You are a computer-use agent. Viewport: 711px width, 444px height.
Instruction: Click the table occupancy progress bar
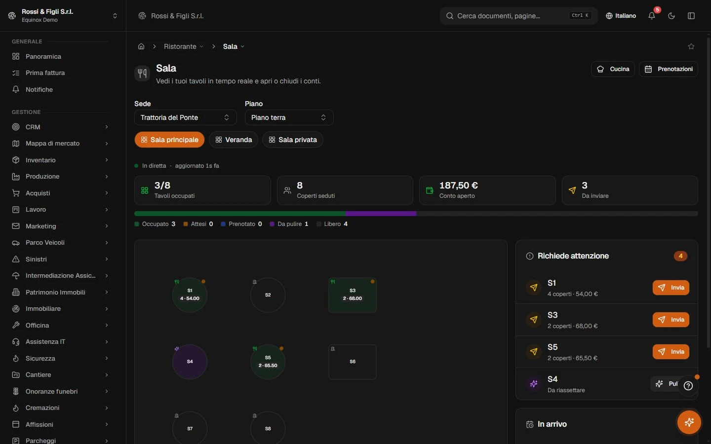tap(416, 214)
